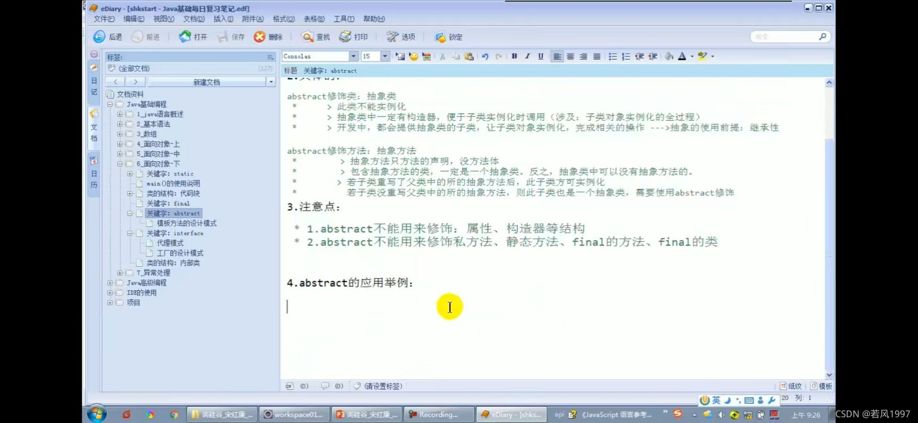The width and height of the screenshot is (918, 423).
Task: Insert an emoticon with the smiley icon
Action: (414, 56)
